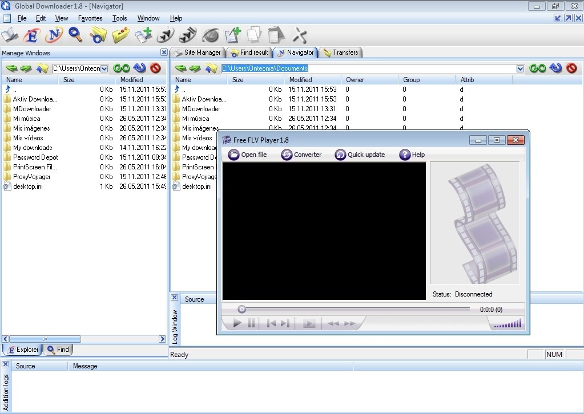Switch to the Transfers tab
Image resolution: width=584 pixels, height=414 pixels.
[341, 52]
